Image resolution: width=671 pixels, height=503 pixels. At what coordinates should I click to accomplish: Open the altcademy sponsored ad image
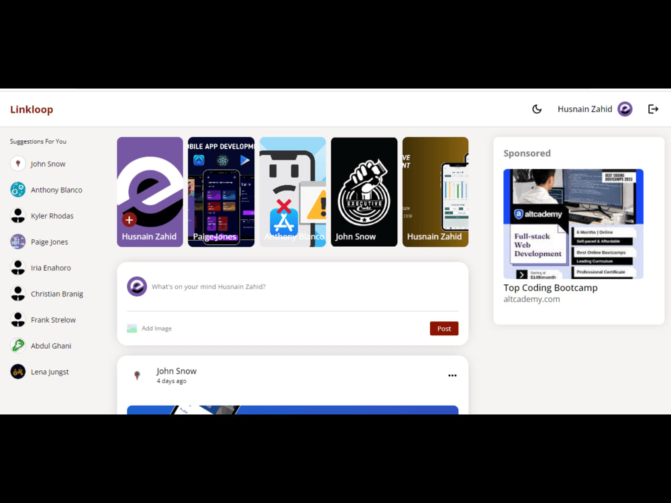pos(574,224)
